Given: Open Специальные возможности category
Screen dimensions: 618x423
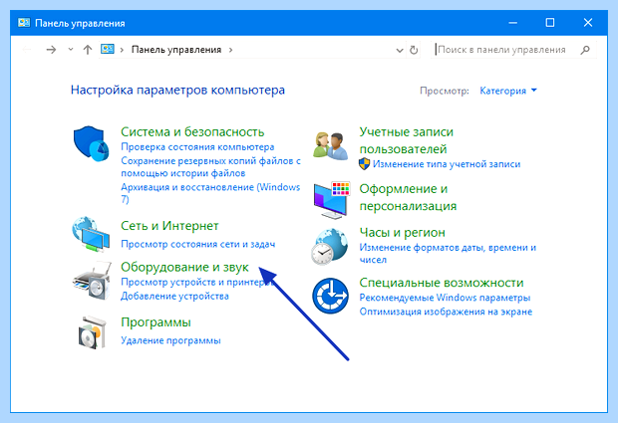Looking at the screenshot, I should [x=442, y=283].
